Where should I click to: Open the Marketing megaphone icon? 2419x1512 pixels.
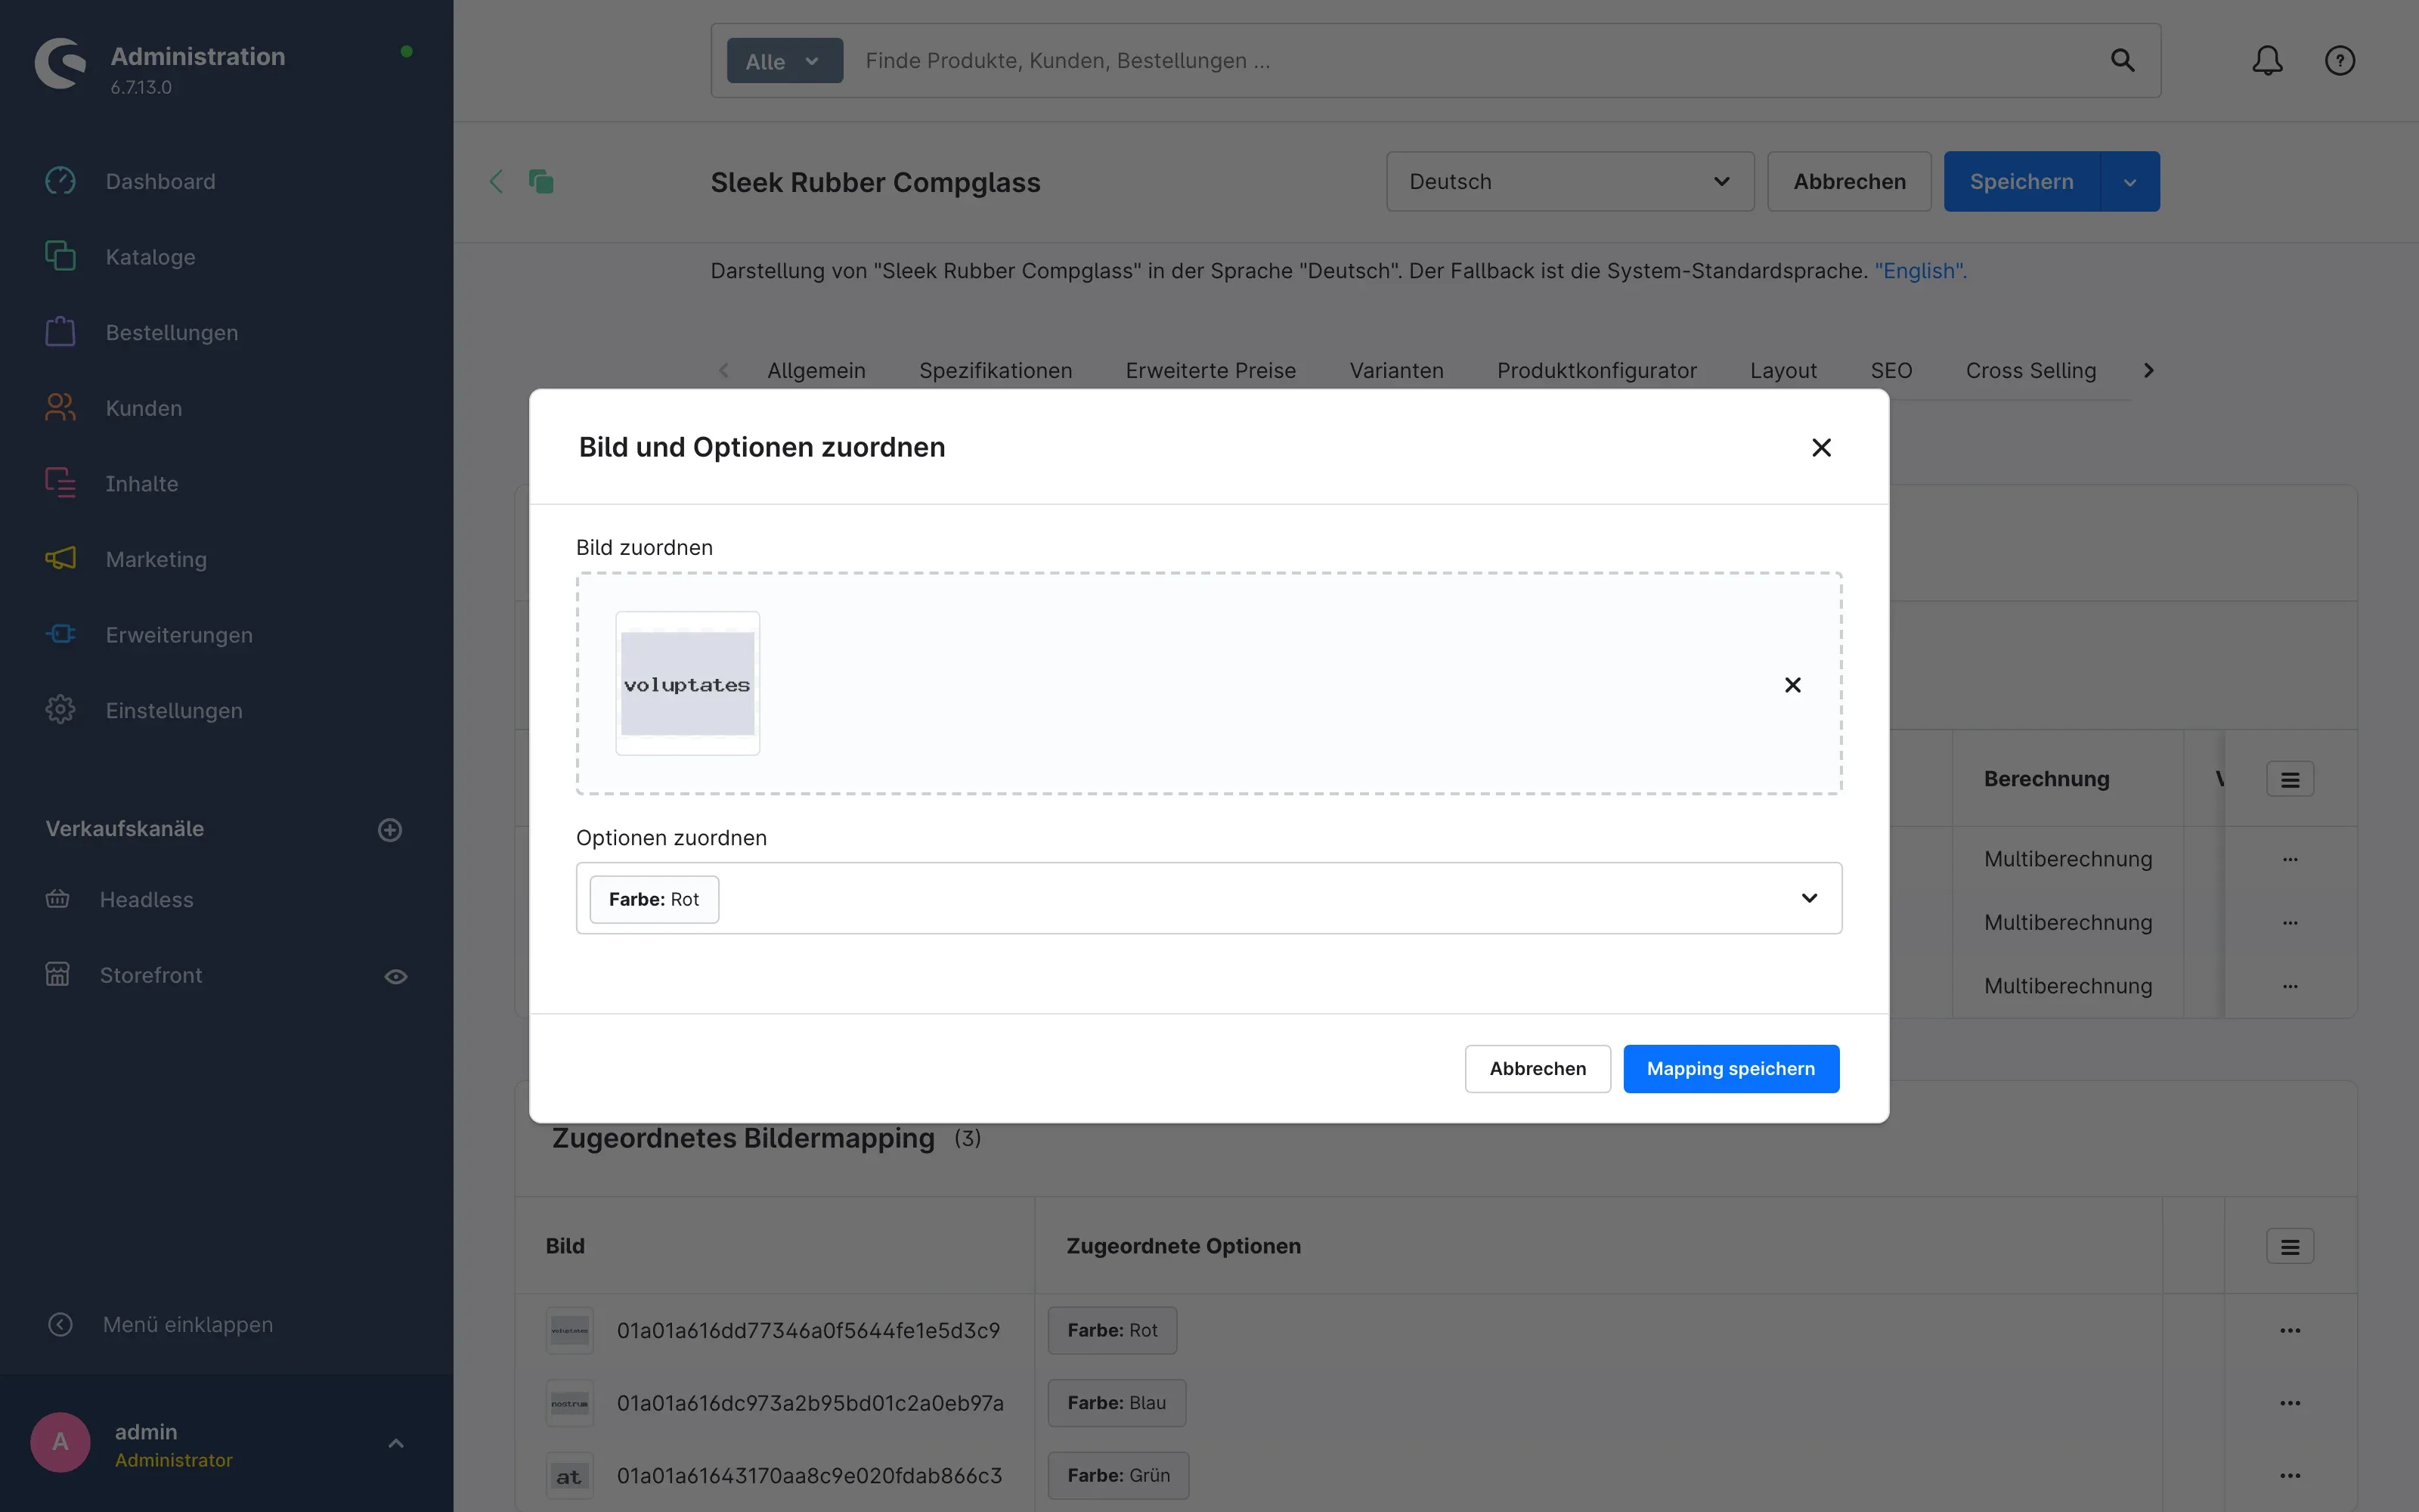pyautogui.click(x=60, y=559)
